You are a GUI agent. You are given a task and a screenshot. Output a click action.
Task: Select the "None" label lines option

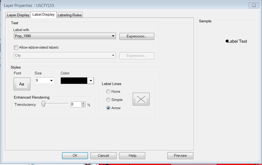click(108, 91)
